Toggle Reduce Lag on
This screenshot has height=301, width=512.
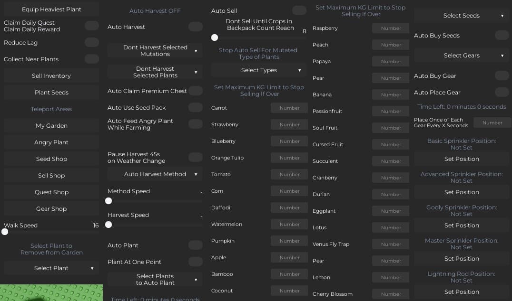(x=91, y=42)
